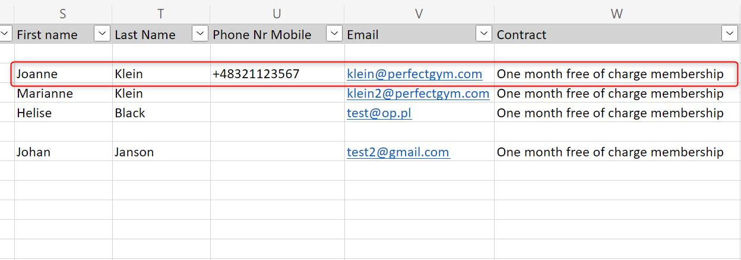Open the Email column filter dropdown

[x=484, y=34]
